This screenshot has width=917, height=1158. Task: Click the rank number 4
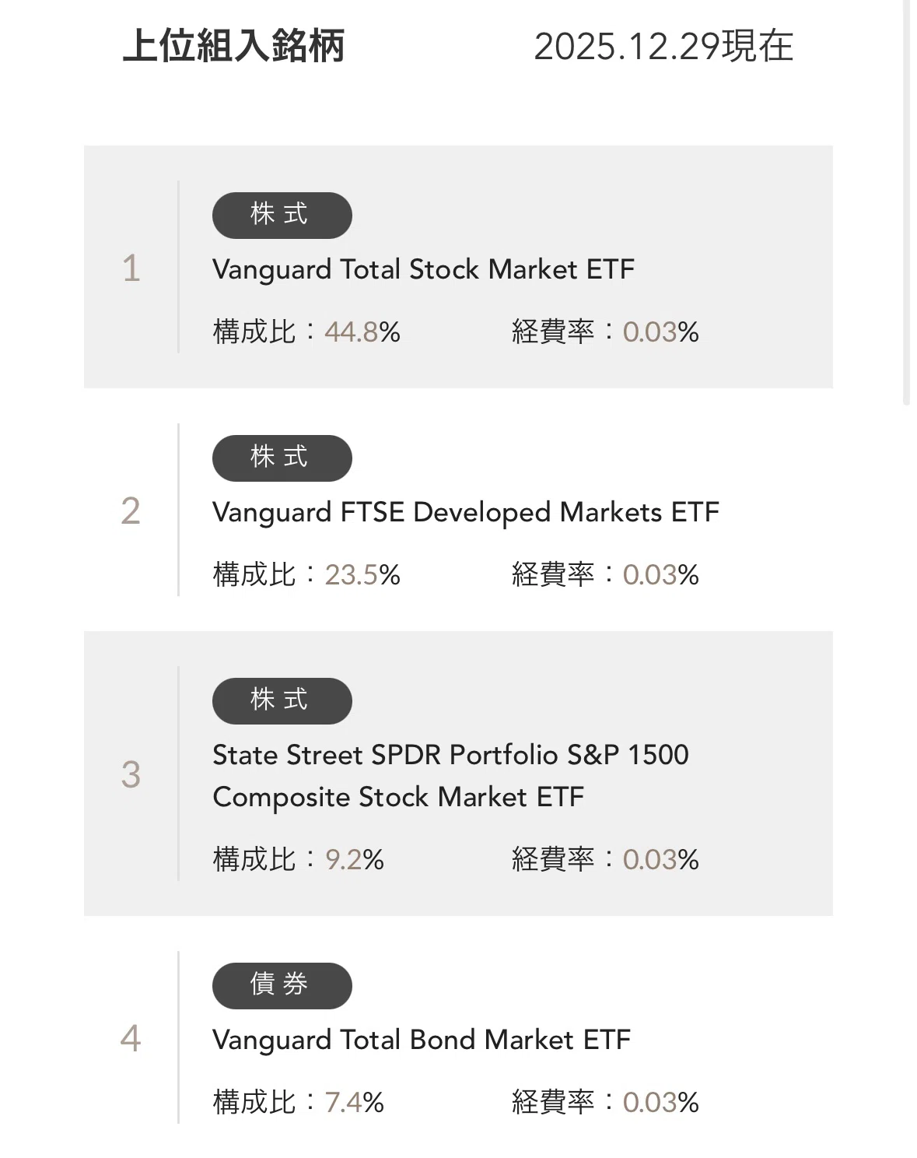tap(131, 1039)
